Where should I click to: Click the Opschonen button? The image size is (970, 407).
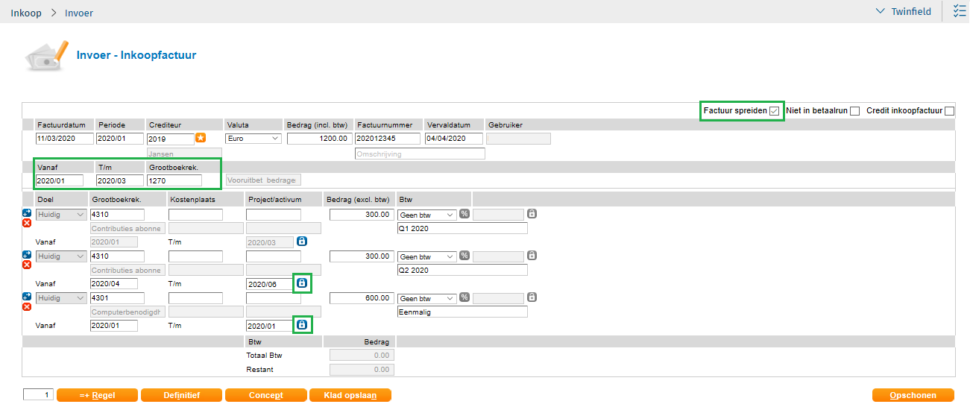coord(913,395)
